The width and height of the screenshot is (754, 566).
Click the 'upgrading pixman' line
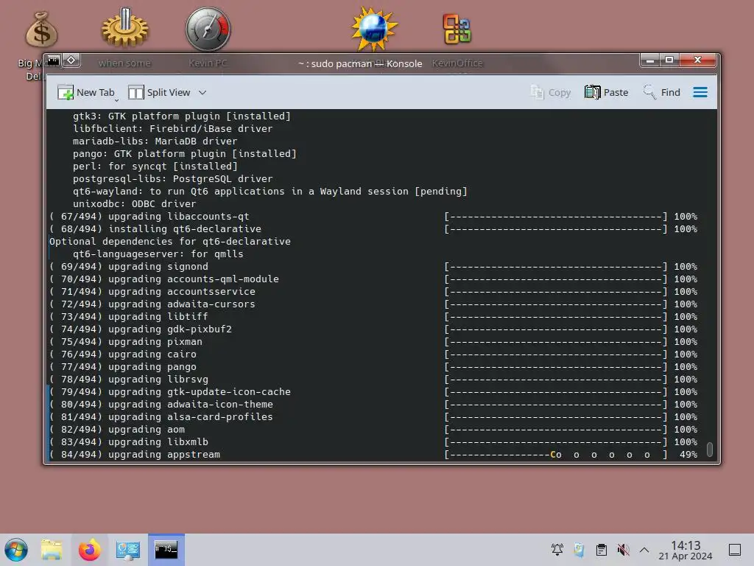(x=155, y=342)
